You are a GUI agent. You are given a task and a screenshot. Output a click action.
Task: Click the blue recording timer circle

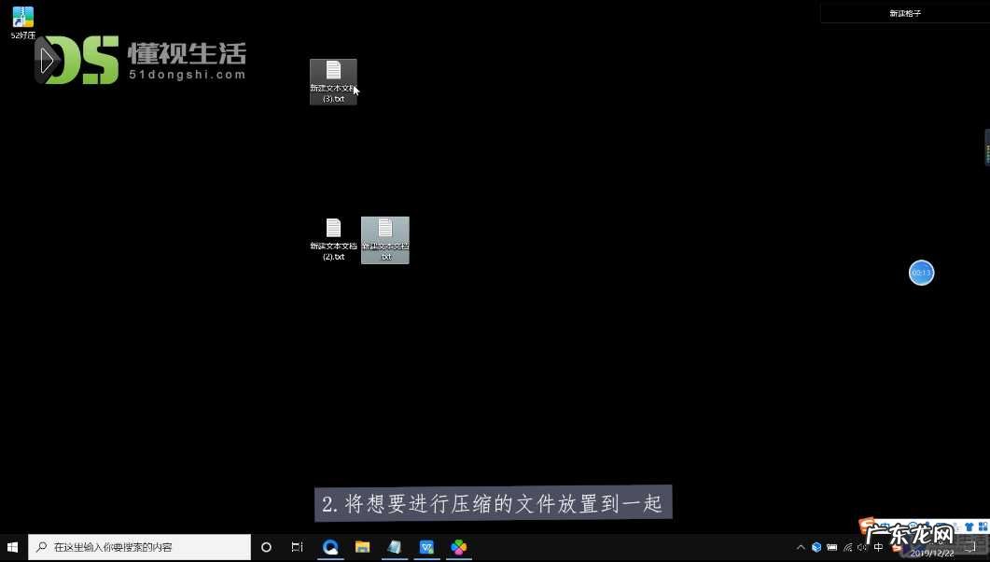(x=921, y=273)
